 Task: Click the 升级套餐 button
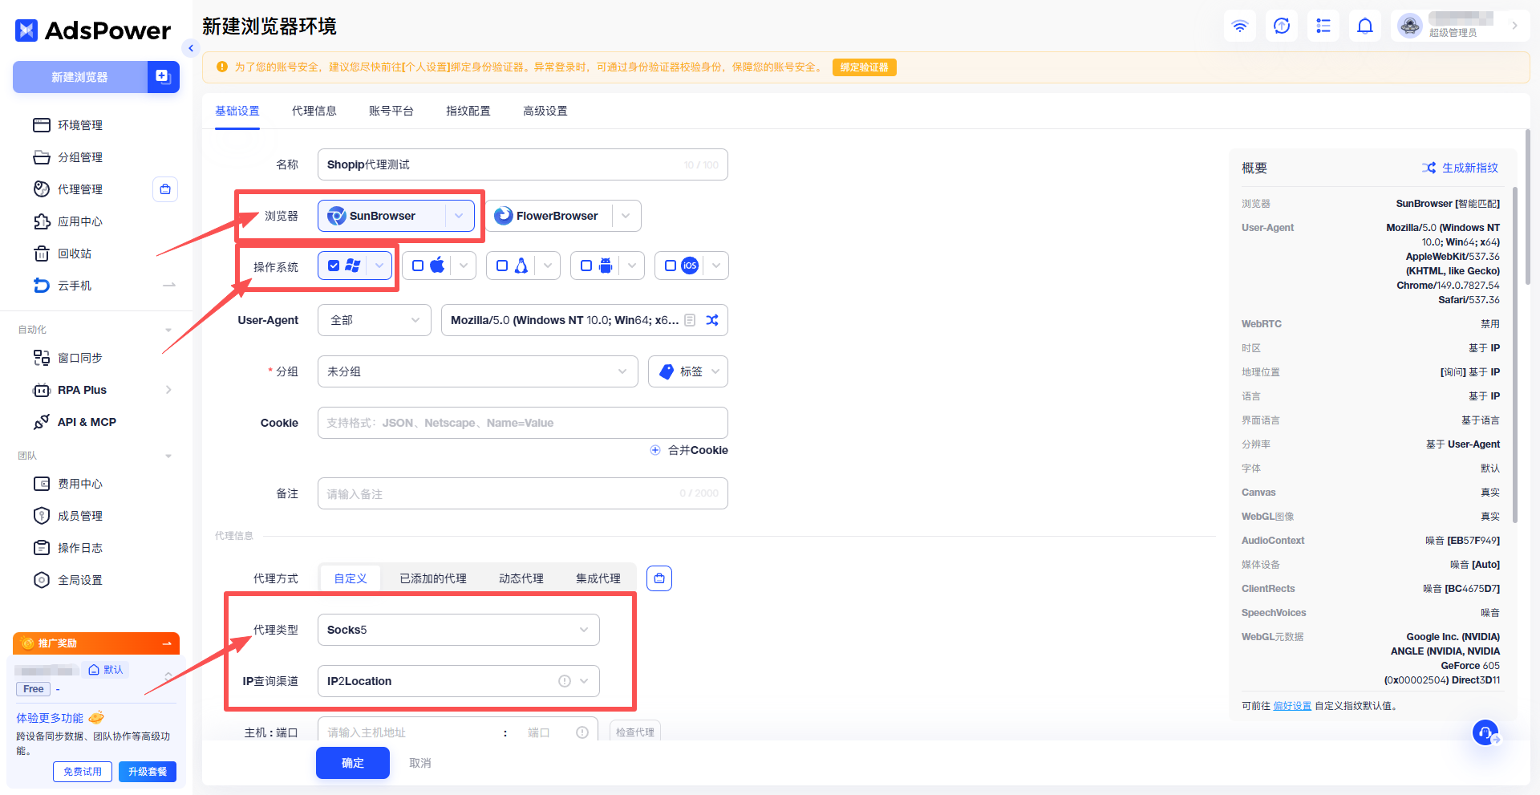148,772
